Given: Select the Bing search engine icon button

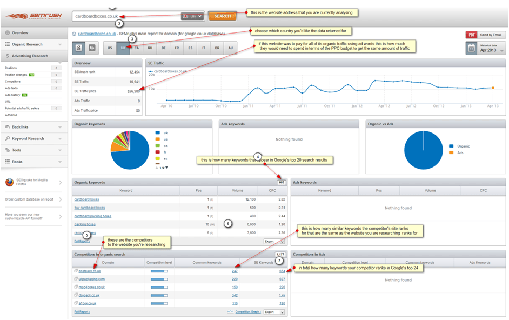Looking at the screenshot, I should 92,48.
